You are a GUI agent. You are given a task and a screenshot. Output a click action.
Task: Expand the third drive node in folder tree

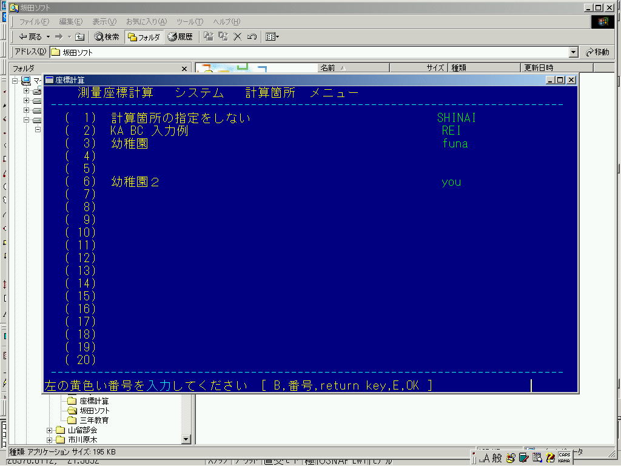[26, 110]
